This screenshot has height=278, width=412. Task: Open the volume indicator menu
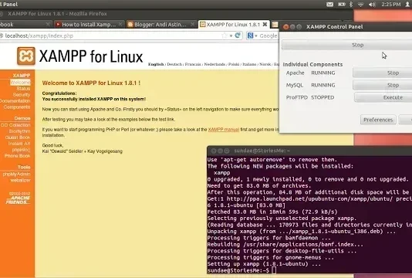click(372, 4)
